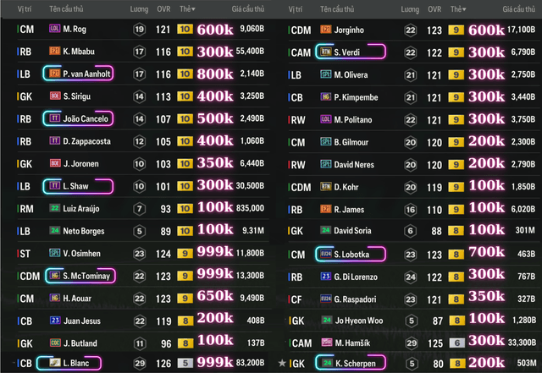Click the LOL season badge next to M. Rog

pyautogui.click(x=54, y=29)
